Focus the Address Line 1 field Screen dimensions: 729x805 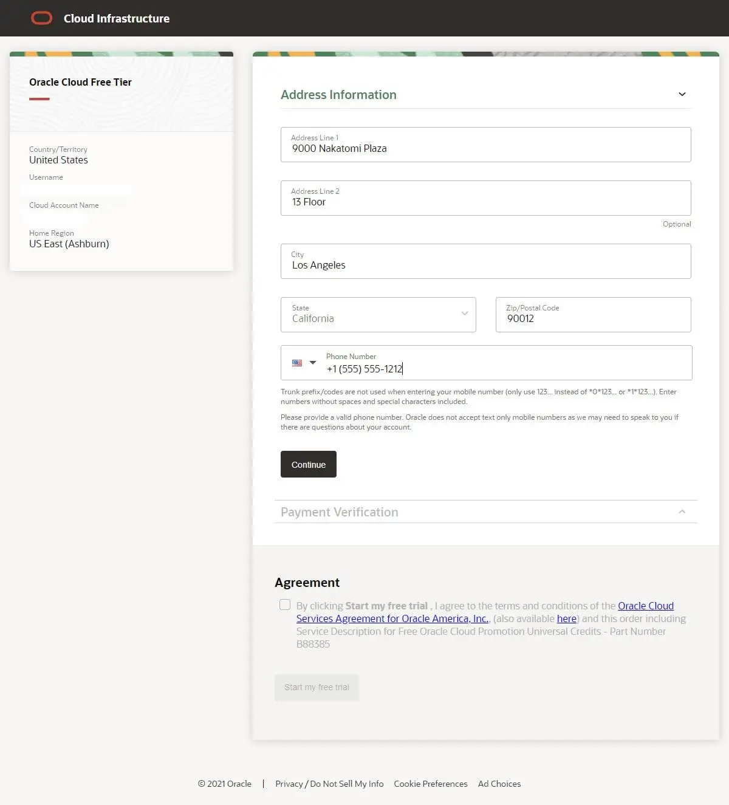(486, 145)
